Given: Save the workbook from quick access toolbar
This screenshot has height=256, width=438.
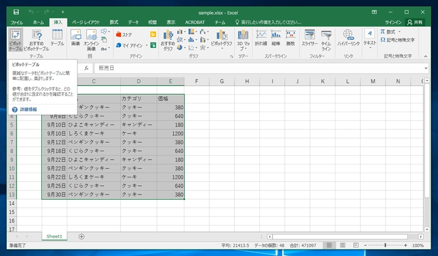Looking at the screenshot, I should [16, 12].
